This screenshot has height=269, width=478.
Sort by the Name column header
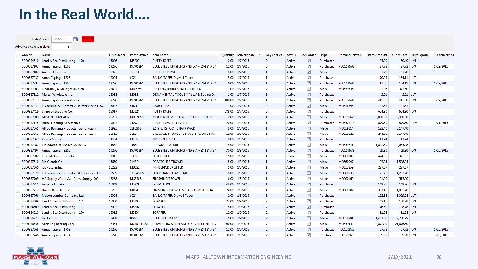point(46,55)
